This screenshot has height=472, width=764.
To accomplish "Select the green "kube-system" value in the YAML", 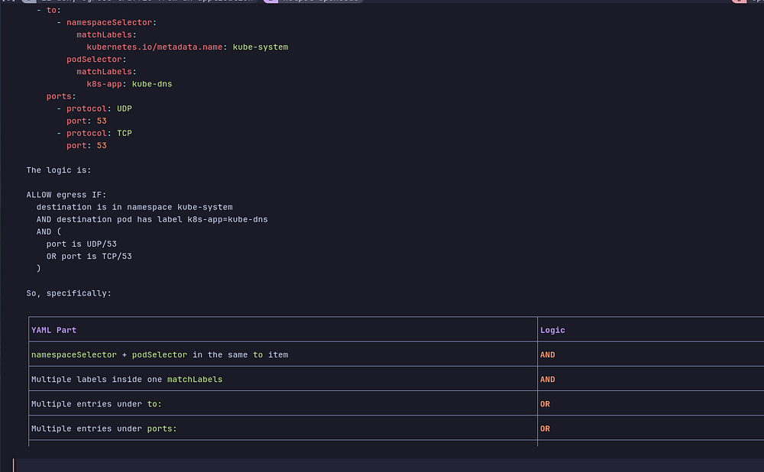I will pyautogui.click(x=261, y=47).
